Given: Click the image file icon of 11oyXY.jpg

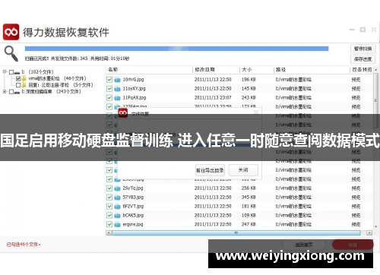Looking at the screenshot, I should 117,89.
